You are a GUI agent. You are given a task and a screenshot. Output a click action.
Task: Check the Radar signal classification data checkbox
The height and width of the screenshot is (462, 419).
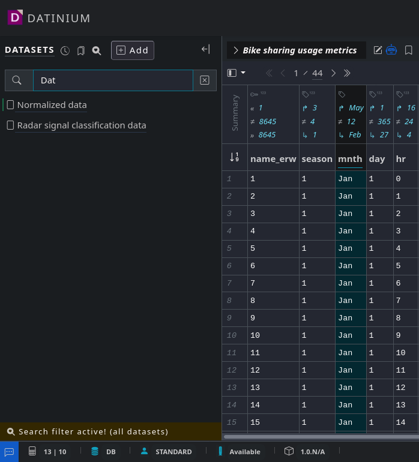10,125
